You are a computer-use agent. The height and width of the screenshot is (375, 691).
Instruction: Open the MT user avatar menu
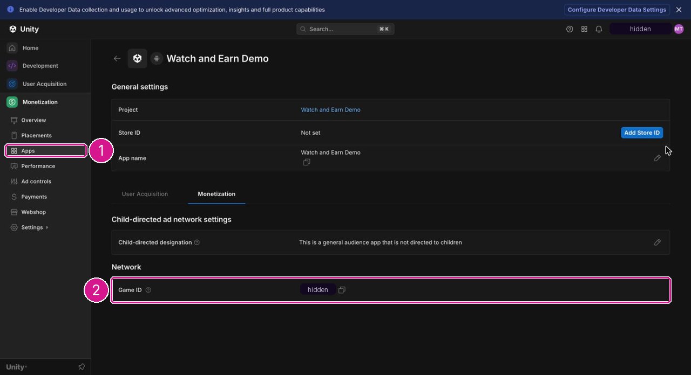[679, 29]
